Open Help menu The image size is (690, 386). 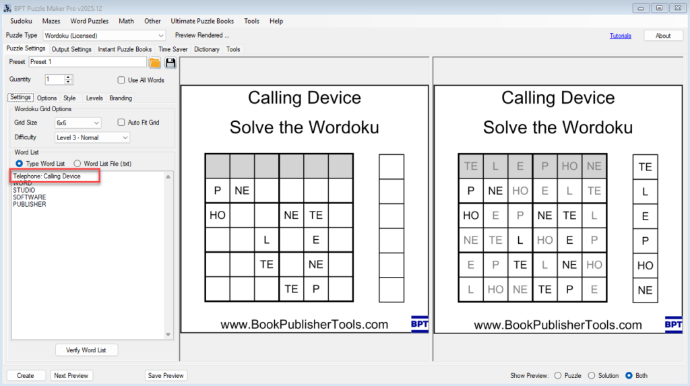276,21
